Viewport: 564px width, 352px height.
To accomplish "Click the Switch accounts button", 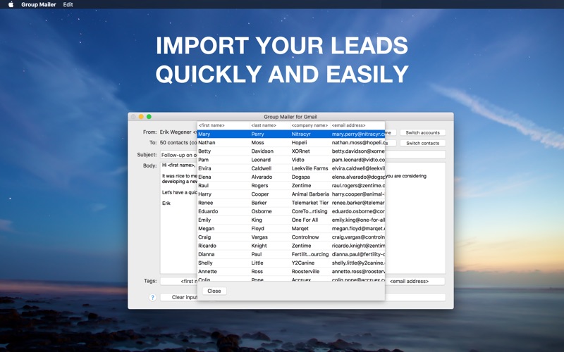I will click(422, 132).
